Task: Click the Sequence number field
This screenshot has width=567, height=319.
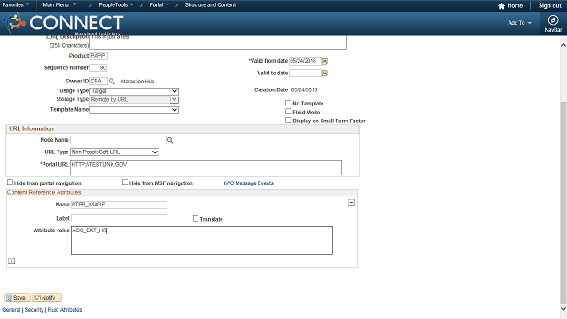Action: [98, 68]
